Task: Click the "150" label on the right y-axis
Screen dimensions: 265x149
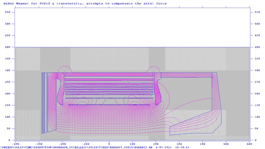Action: tap(257, 105)
